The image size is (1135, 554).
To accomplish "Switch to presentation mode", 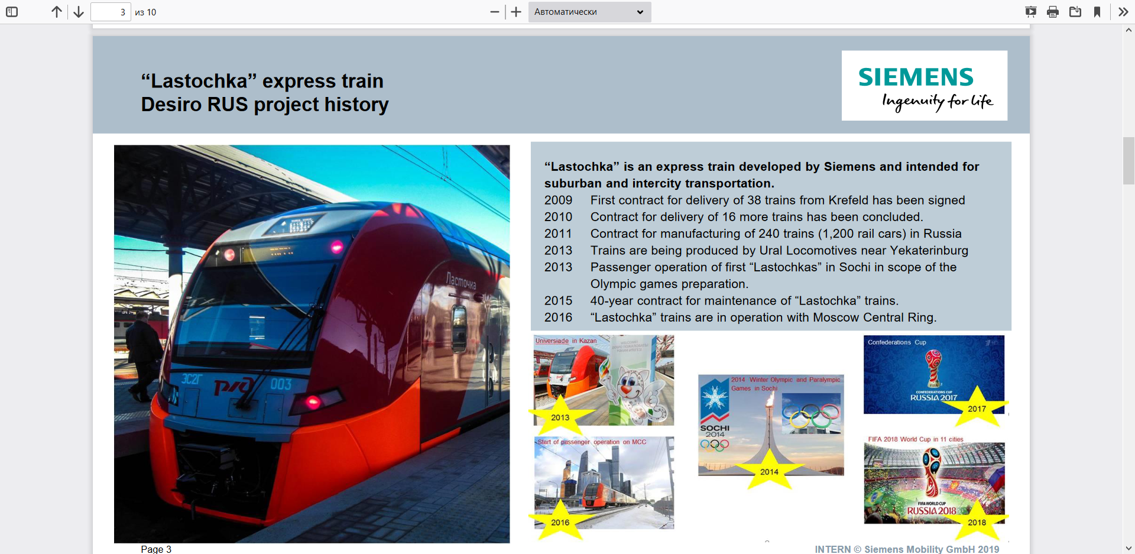I will pyautogui.click(x=1030, y=12).
